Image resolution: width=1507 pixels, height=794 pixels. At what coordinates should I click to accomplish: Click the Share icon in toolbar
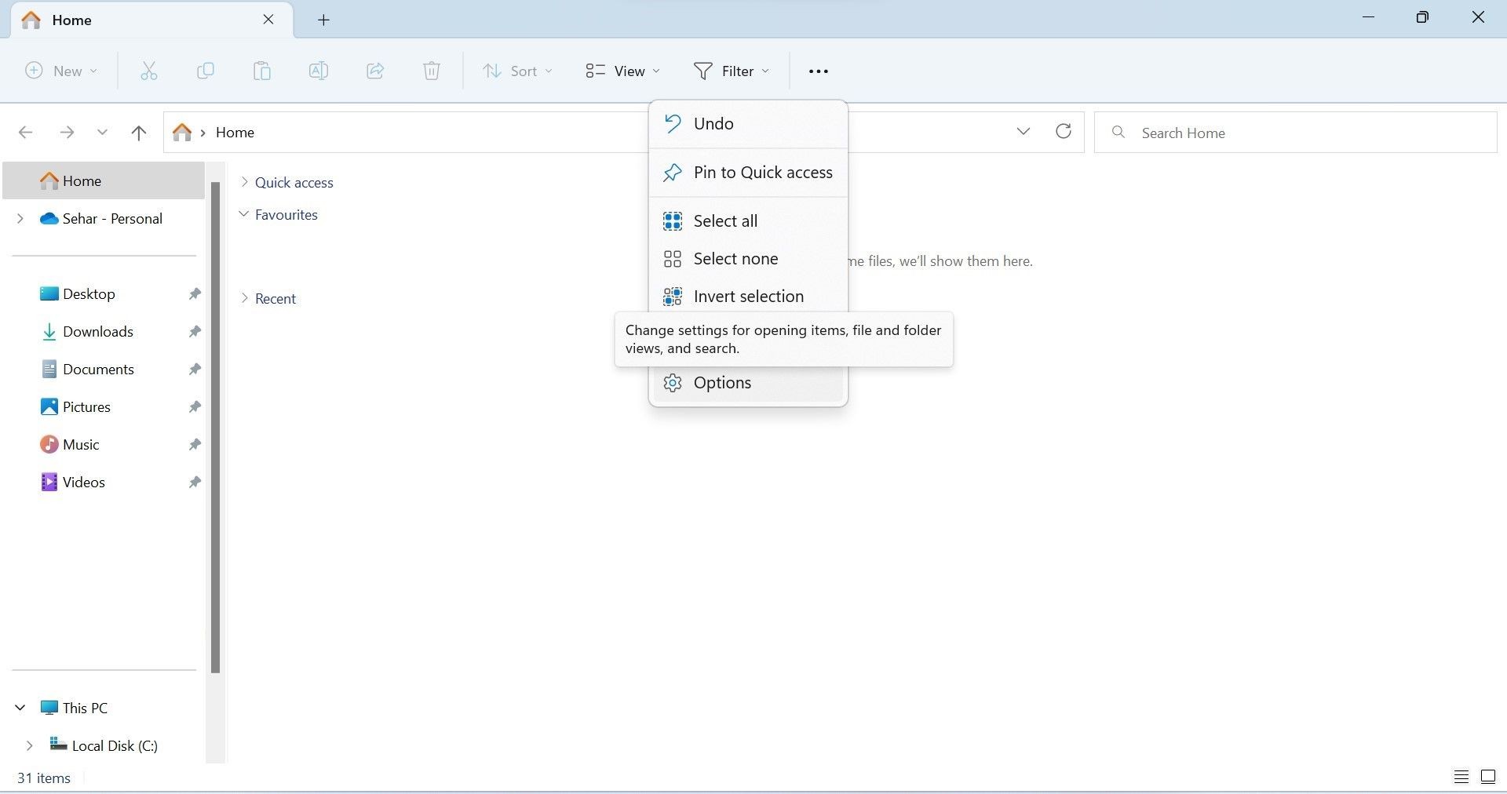coord(375,71)
